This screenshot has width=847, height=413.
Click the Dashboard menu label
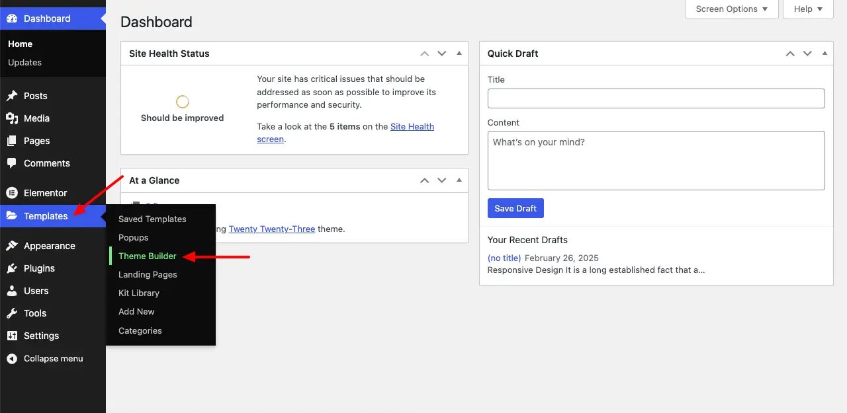(x=47, y=19)
